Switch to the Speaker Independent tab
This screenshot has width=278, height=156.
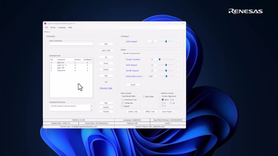[x=131, y=53]
